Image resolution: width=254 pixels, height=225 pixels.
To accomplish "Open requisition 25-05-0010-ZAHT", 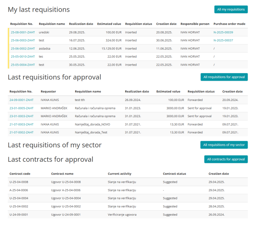I will click(23, 57).
